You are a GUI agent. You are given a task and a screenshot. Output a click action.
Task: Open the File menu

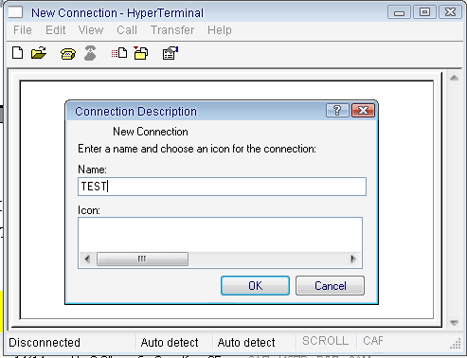23,30
